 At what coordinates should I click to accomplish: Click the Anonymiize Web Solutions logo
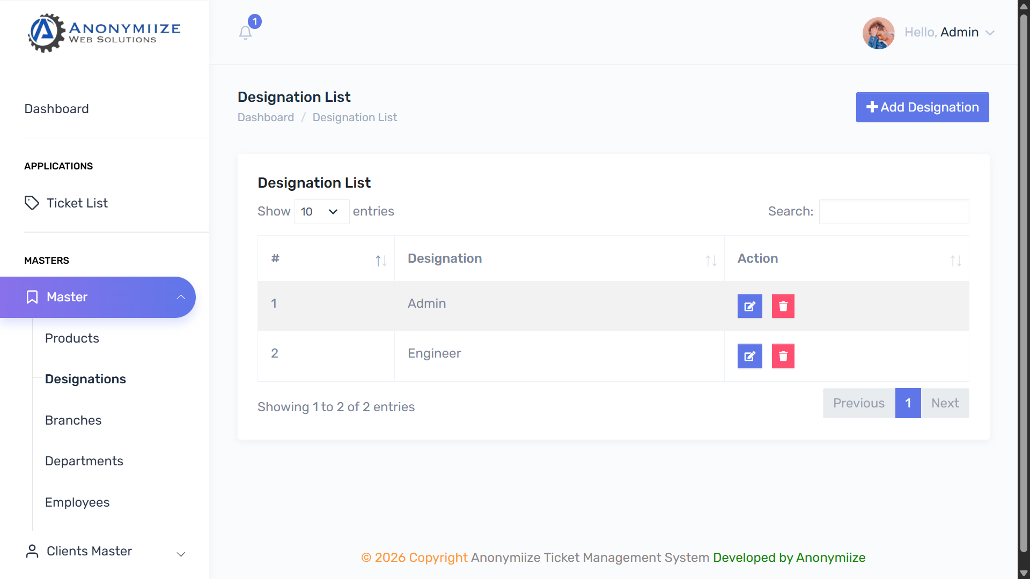104,33
